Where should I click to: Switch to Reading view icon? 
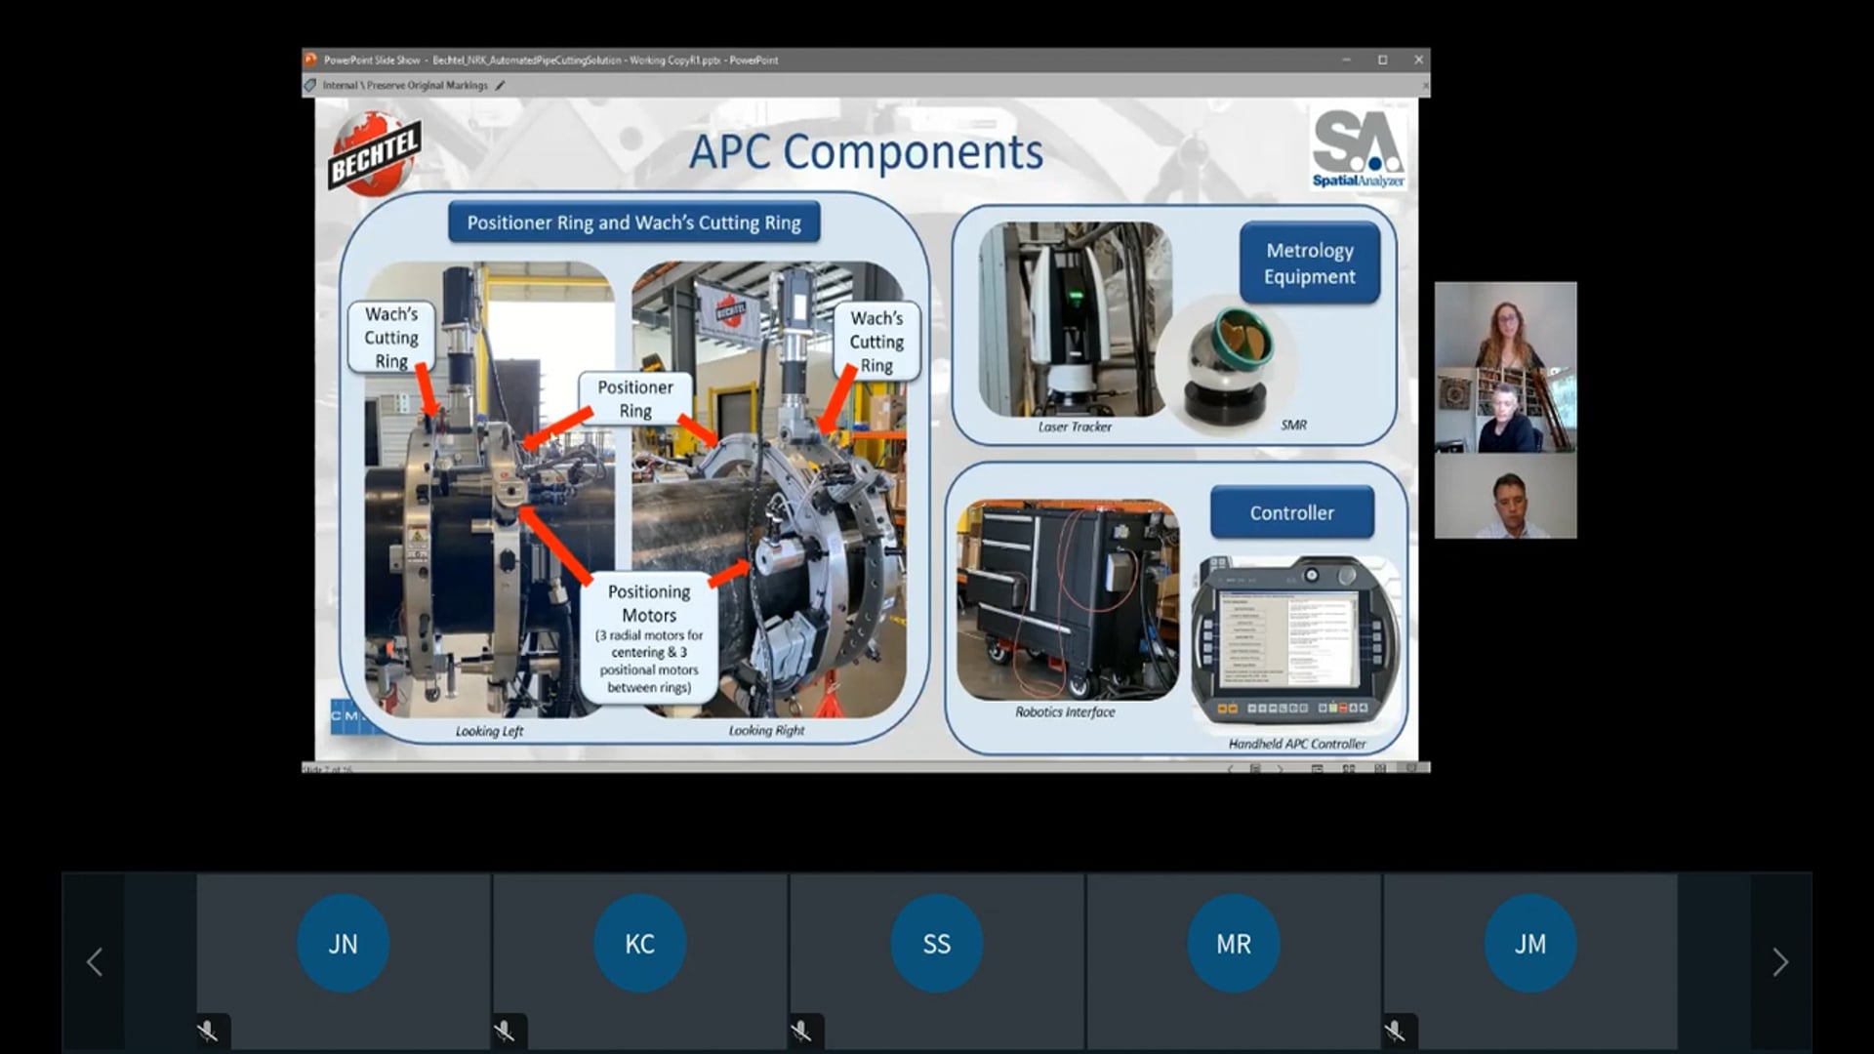click(1380, 769)
